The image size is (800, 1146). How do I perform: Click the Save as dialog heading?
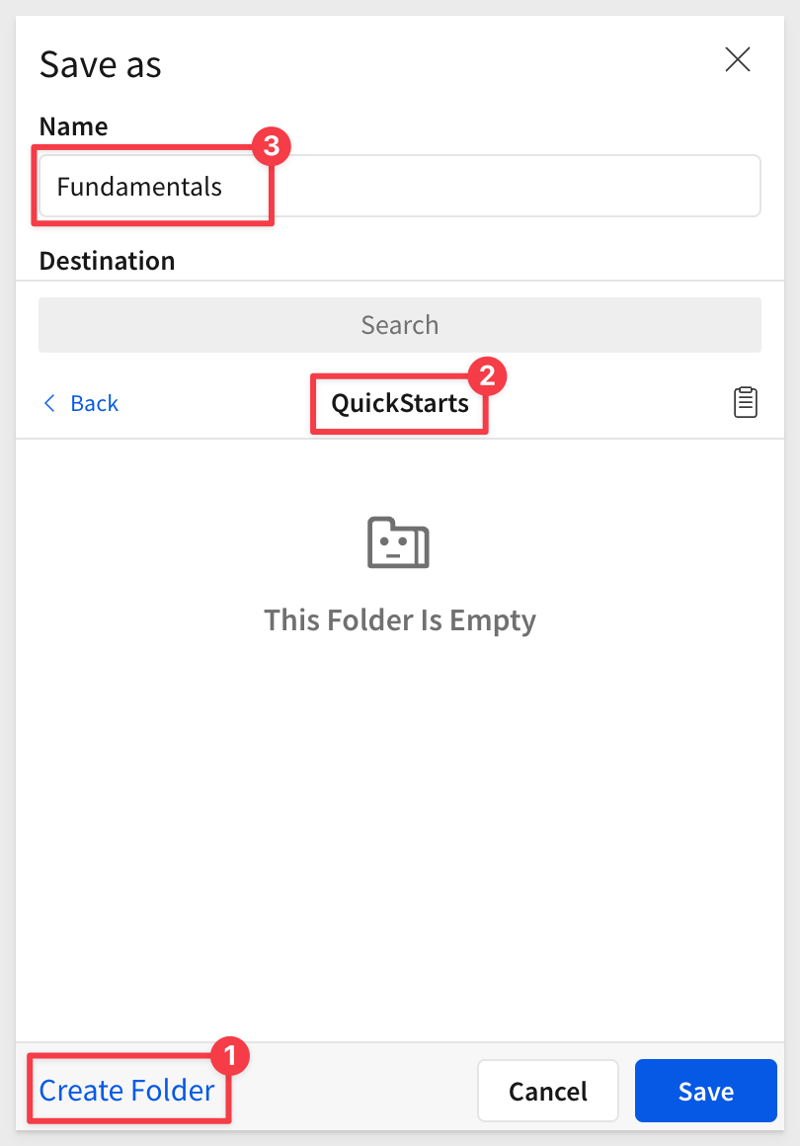pyautogui.click(x=100, y=64)
